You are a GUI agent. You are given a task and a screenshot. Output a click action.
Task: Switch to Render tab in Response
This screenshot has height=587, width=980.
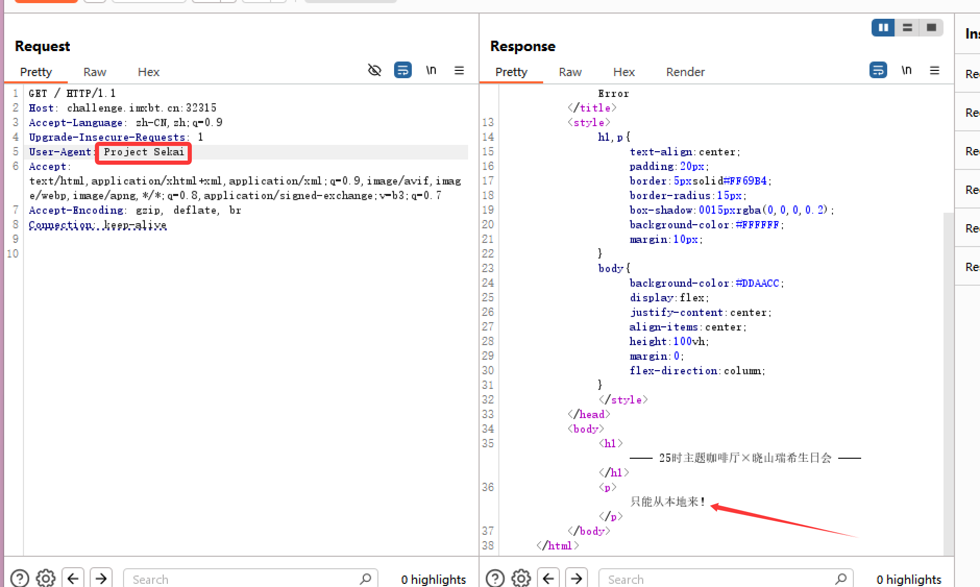(685, 72)
